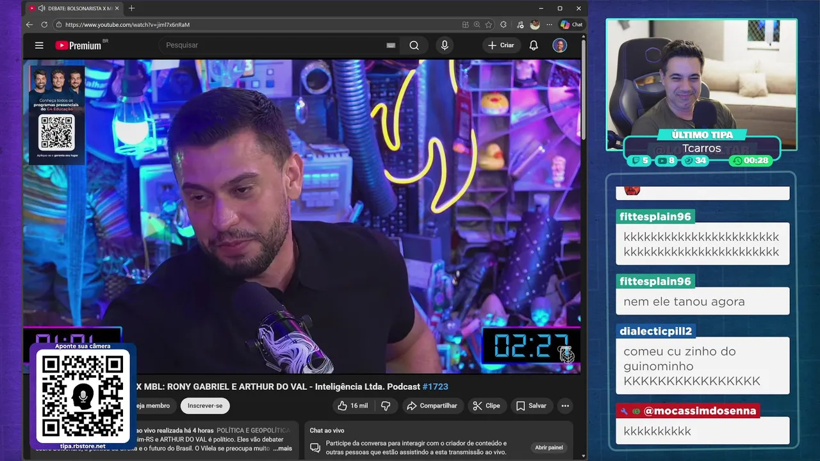Click the first fittesplain96 username

point(655,216)
